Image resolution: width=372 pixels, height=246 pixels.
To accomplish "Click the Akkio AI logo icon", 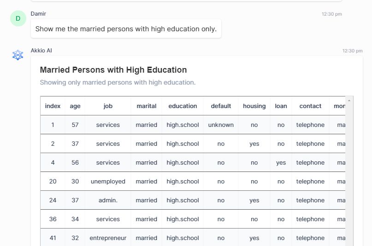I will pyautogui.click(x=18, y=55).
